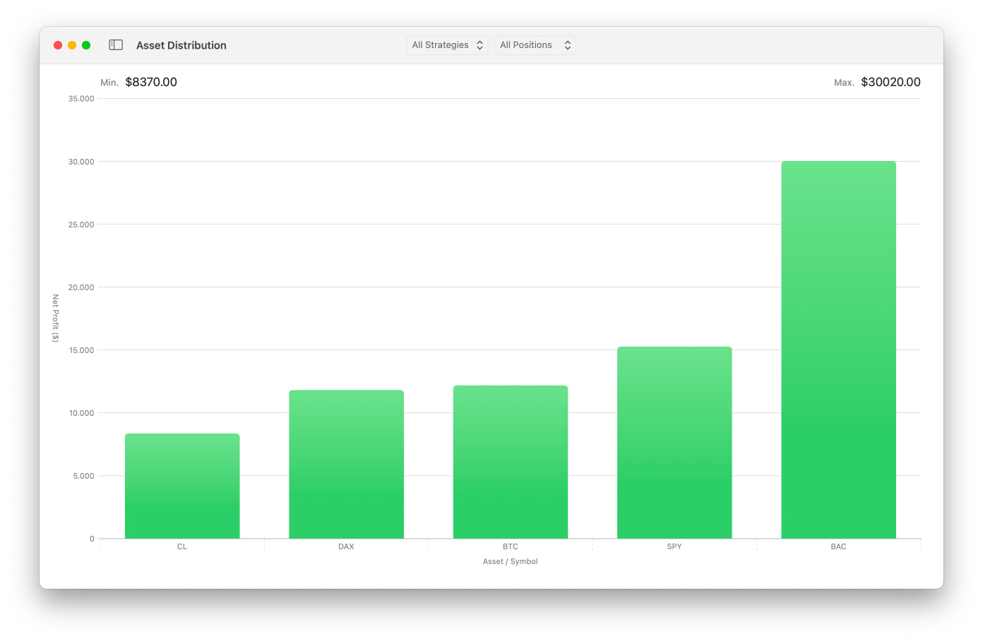The height and width of the screenshot is (641, 983).
Task: Click the Net Profit ($) axis title
Action: [56, 318]
